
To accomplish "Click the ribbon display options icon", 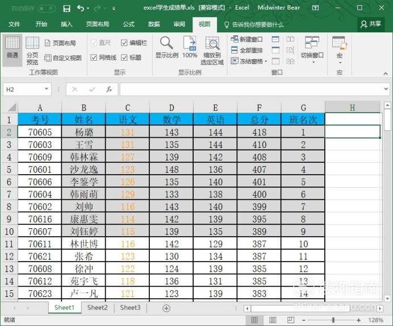I will [x=315, y=8].
